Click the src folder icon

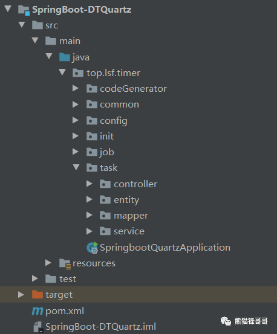(37, 25)
